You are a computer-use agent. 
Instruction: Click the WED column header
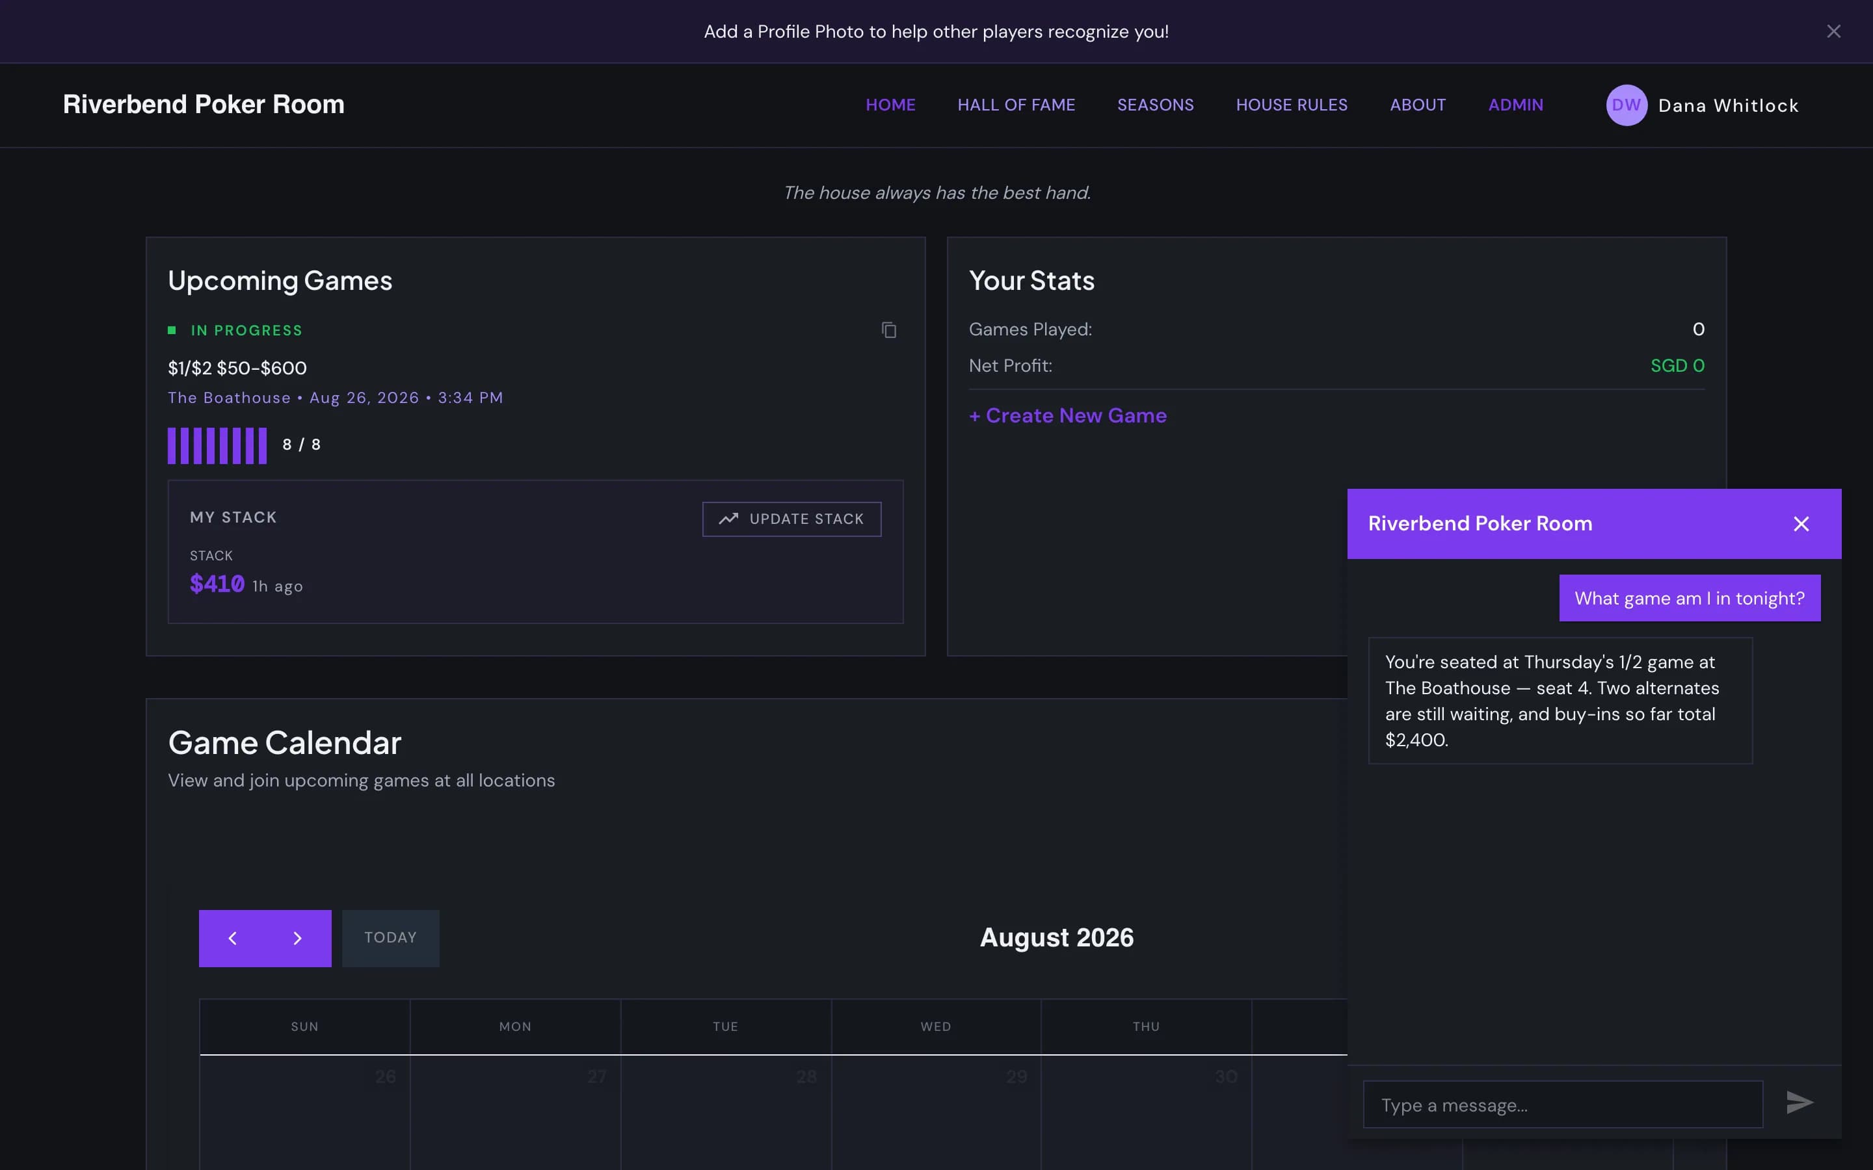tap(936, 1027)
